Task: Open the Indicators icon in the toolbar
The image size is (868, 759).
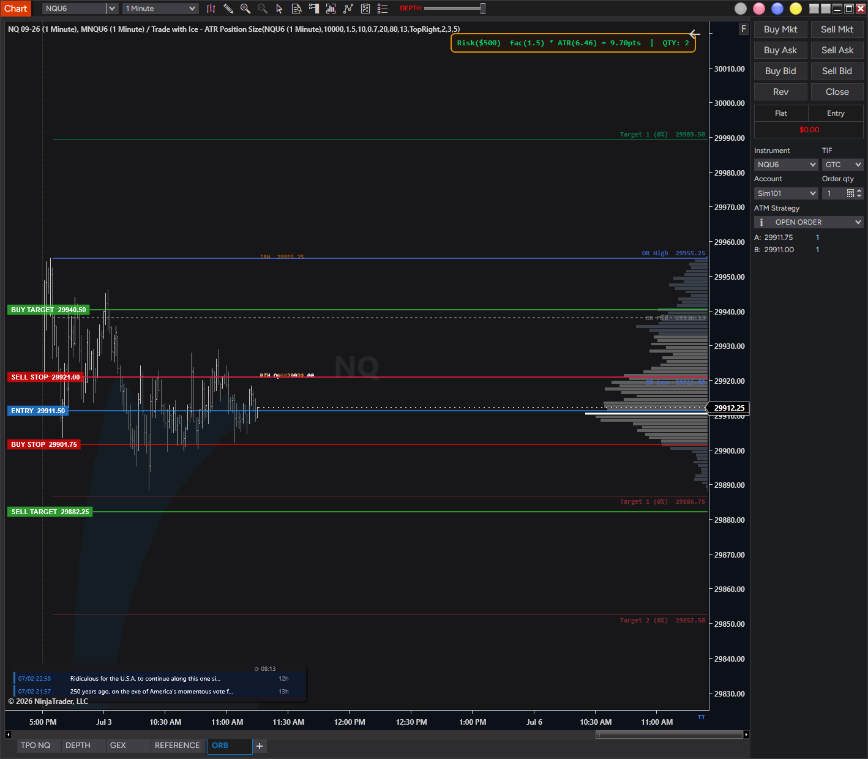Action: (x=331, y=9)
